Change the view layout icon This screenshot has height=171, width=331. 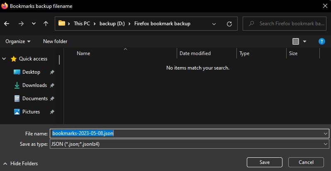[296, 41]
